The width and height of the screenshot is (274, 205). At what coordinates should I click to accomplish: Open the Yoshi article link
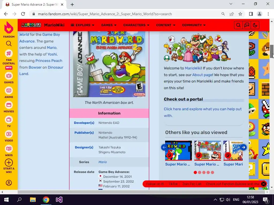coord(52,54)
